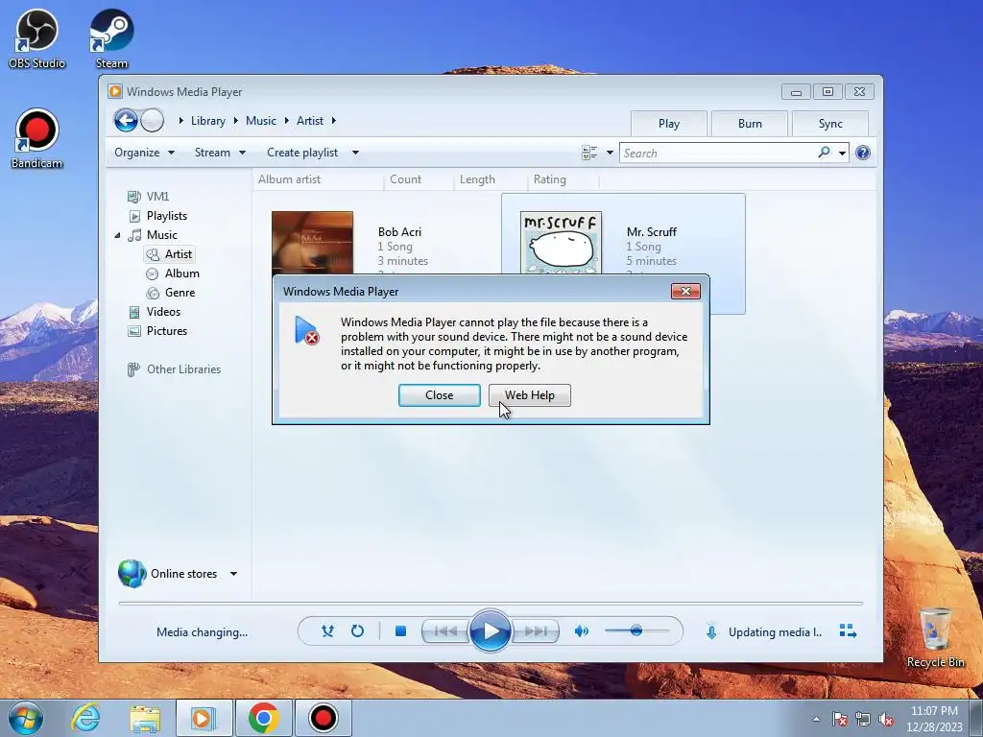This screenshot has height=737, width=983.
Task: Switch to the Burn tab
Action: coord(750,124)
